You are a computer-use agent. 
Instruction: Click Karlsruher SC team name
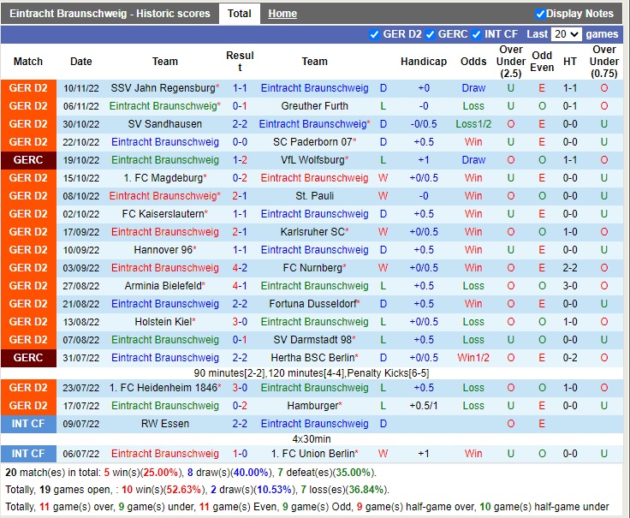pos(312,232)
